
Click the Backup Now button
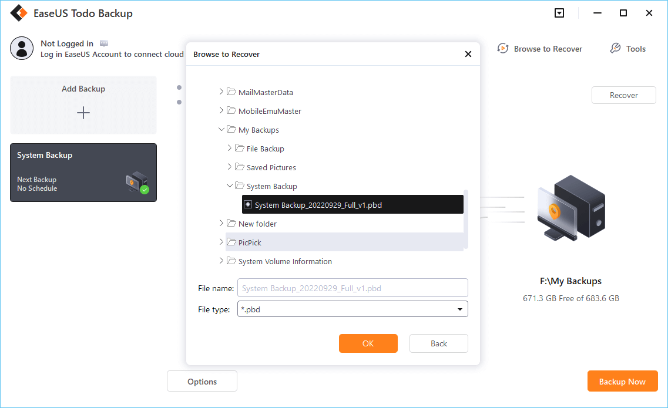click(x=622, y=382)
